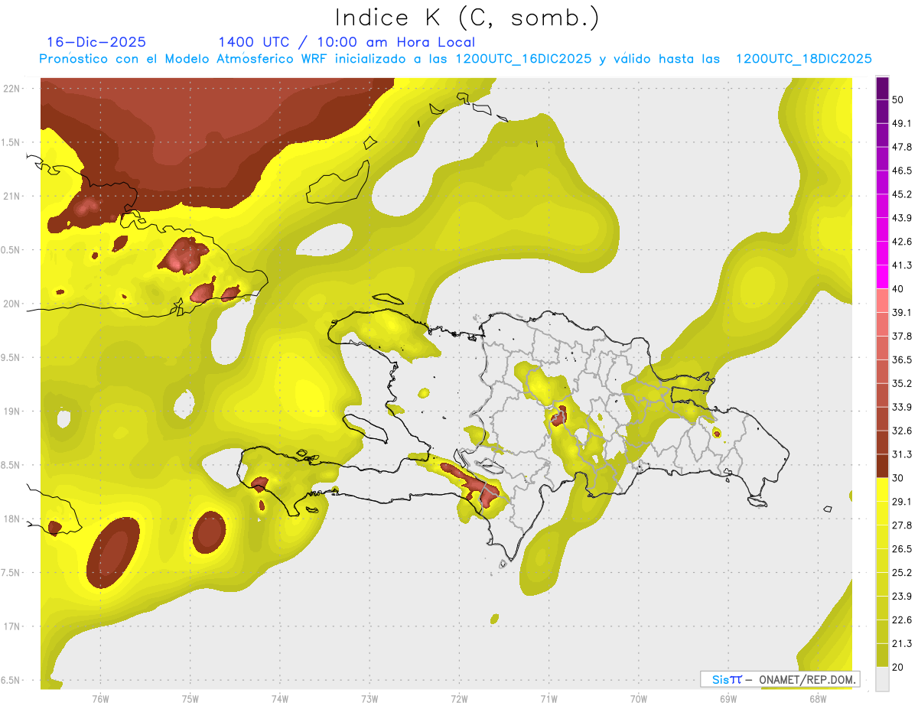Click the '29.1' color scale value

coord(902,501)
